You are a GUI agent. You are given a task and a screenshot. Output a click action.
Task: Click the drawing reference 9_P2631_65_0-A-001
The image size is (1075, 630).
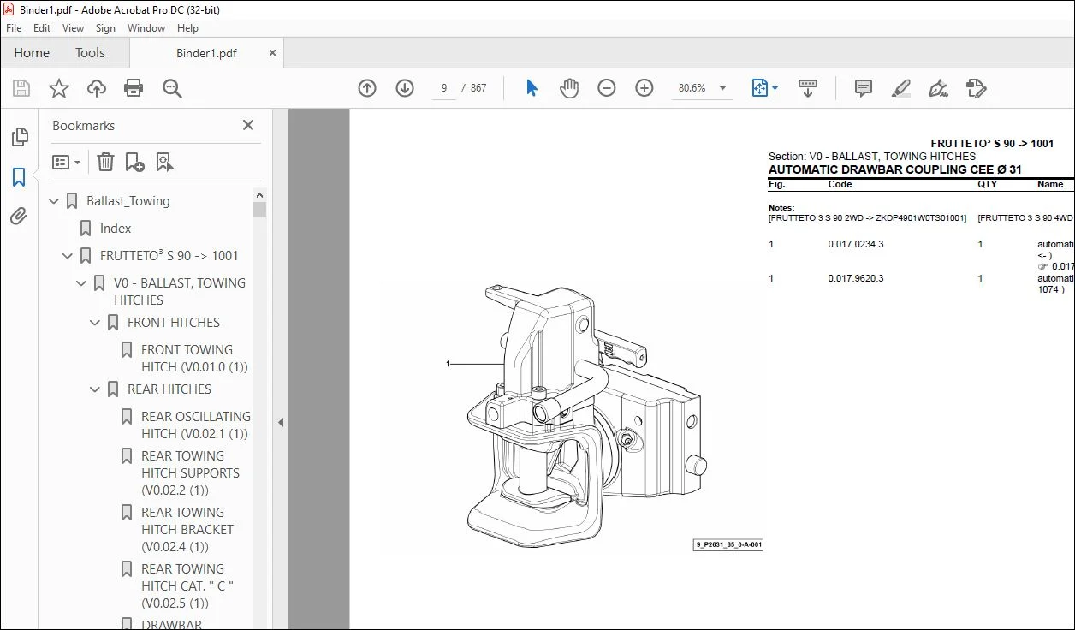[x=728, y=544]
